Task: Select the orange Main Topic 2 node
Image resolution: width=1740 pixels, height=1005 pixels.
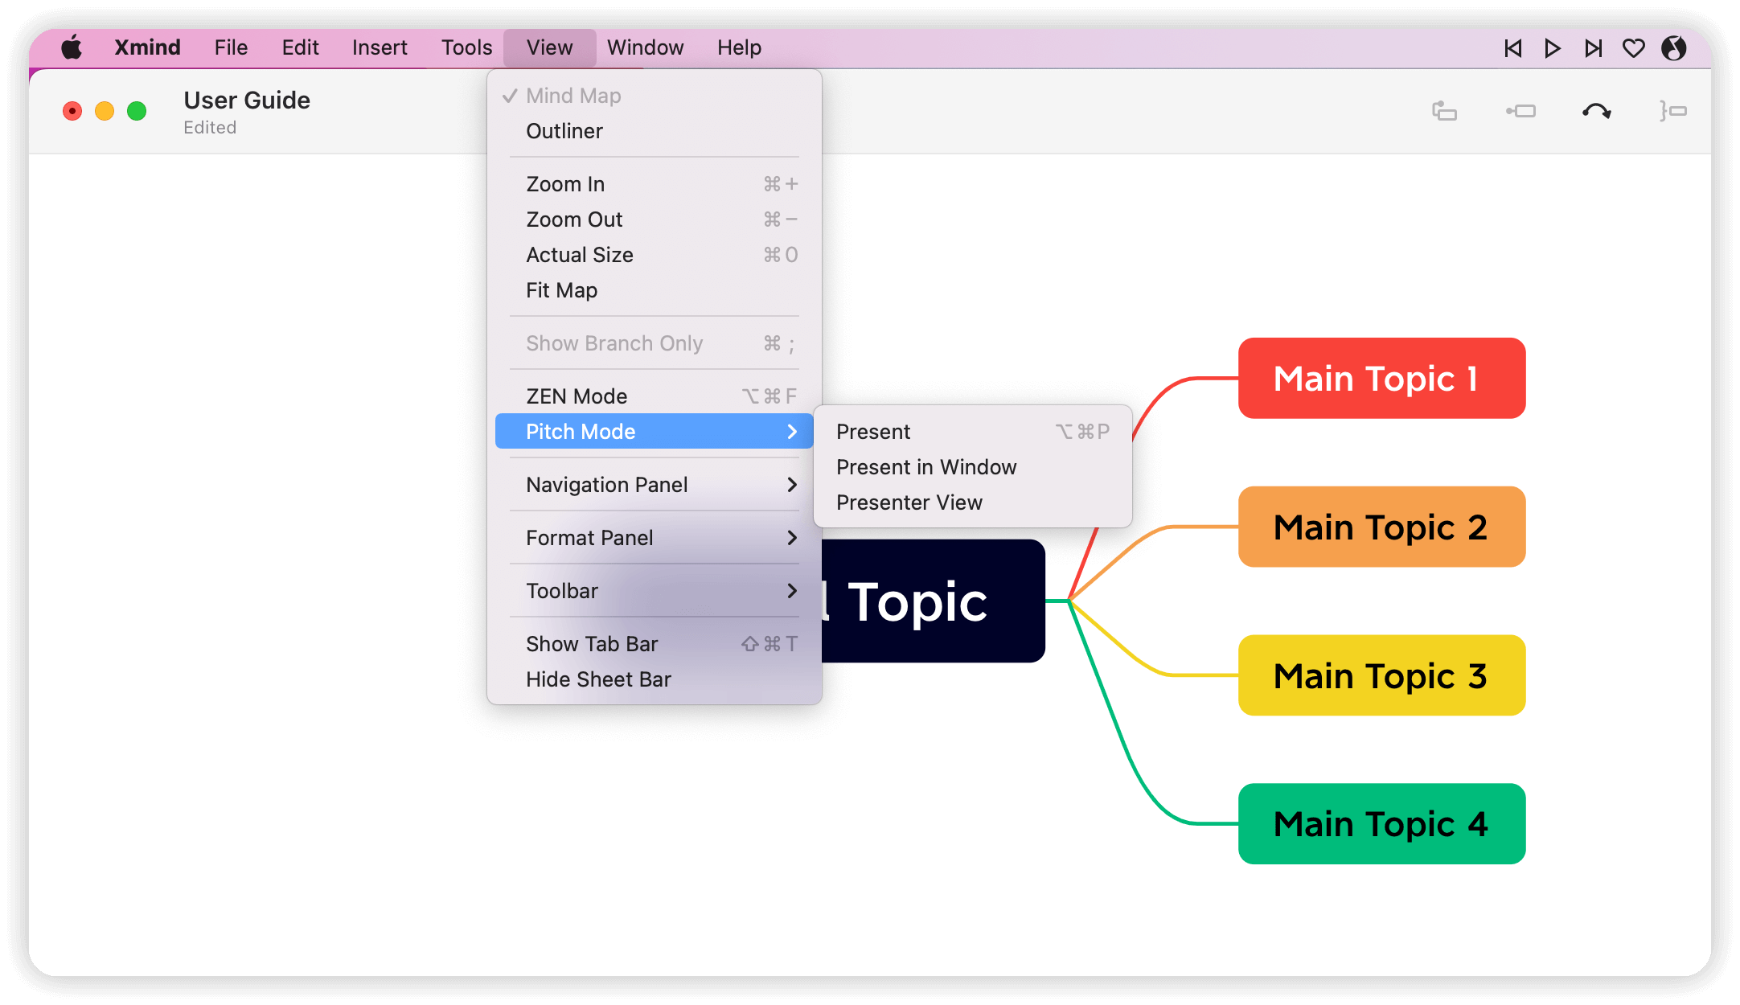Action: click(1381, 527)
